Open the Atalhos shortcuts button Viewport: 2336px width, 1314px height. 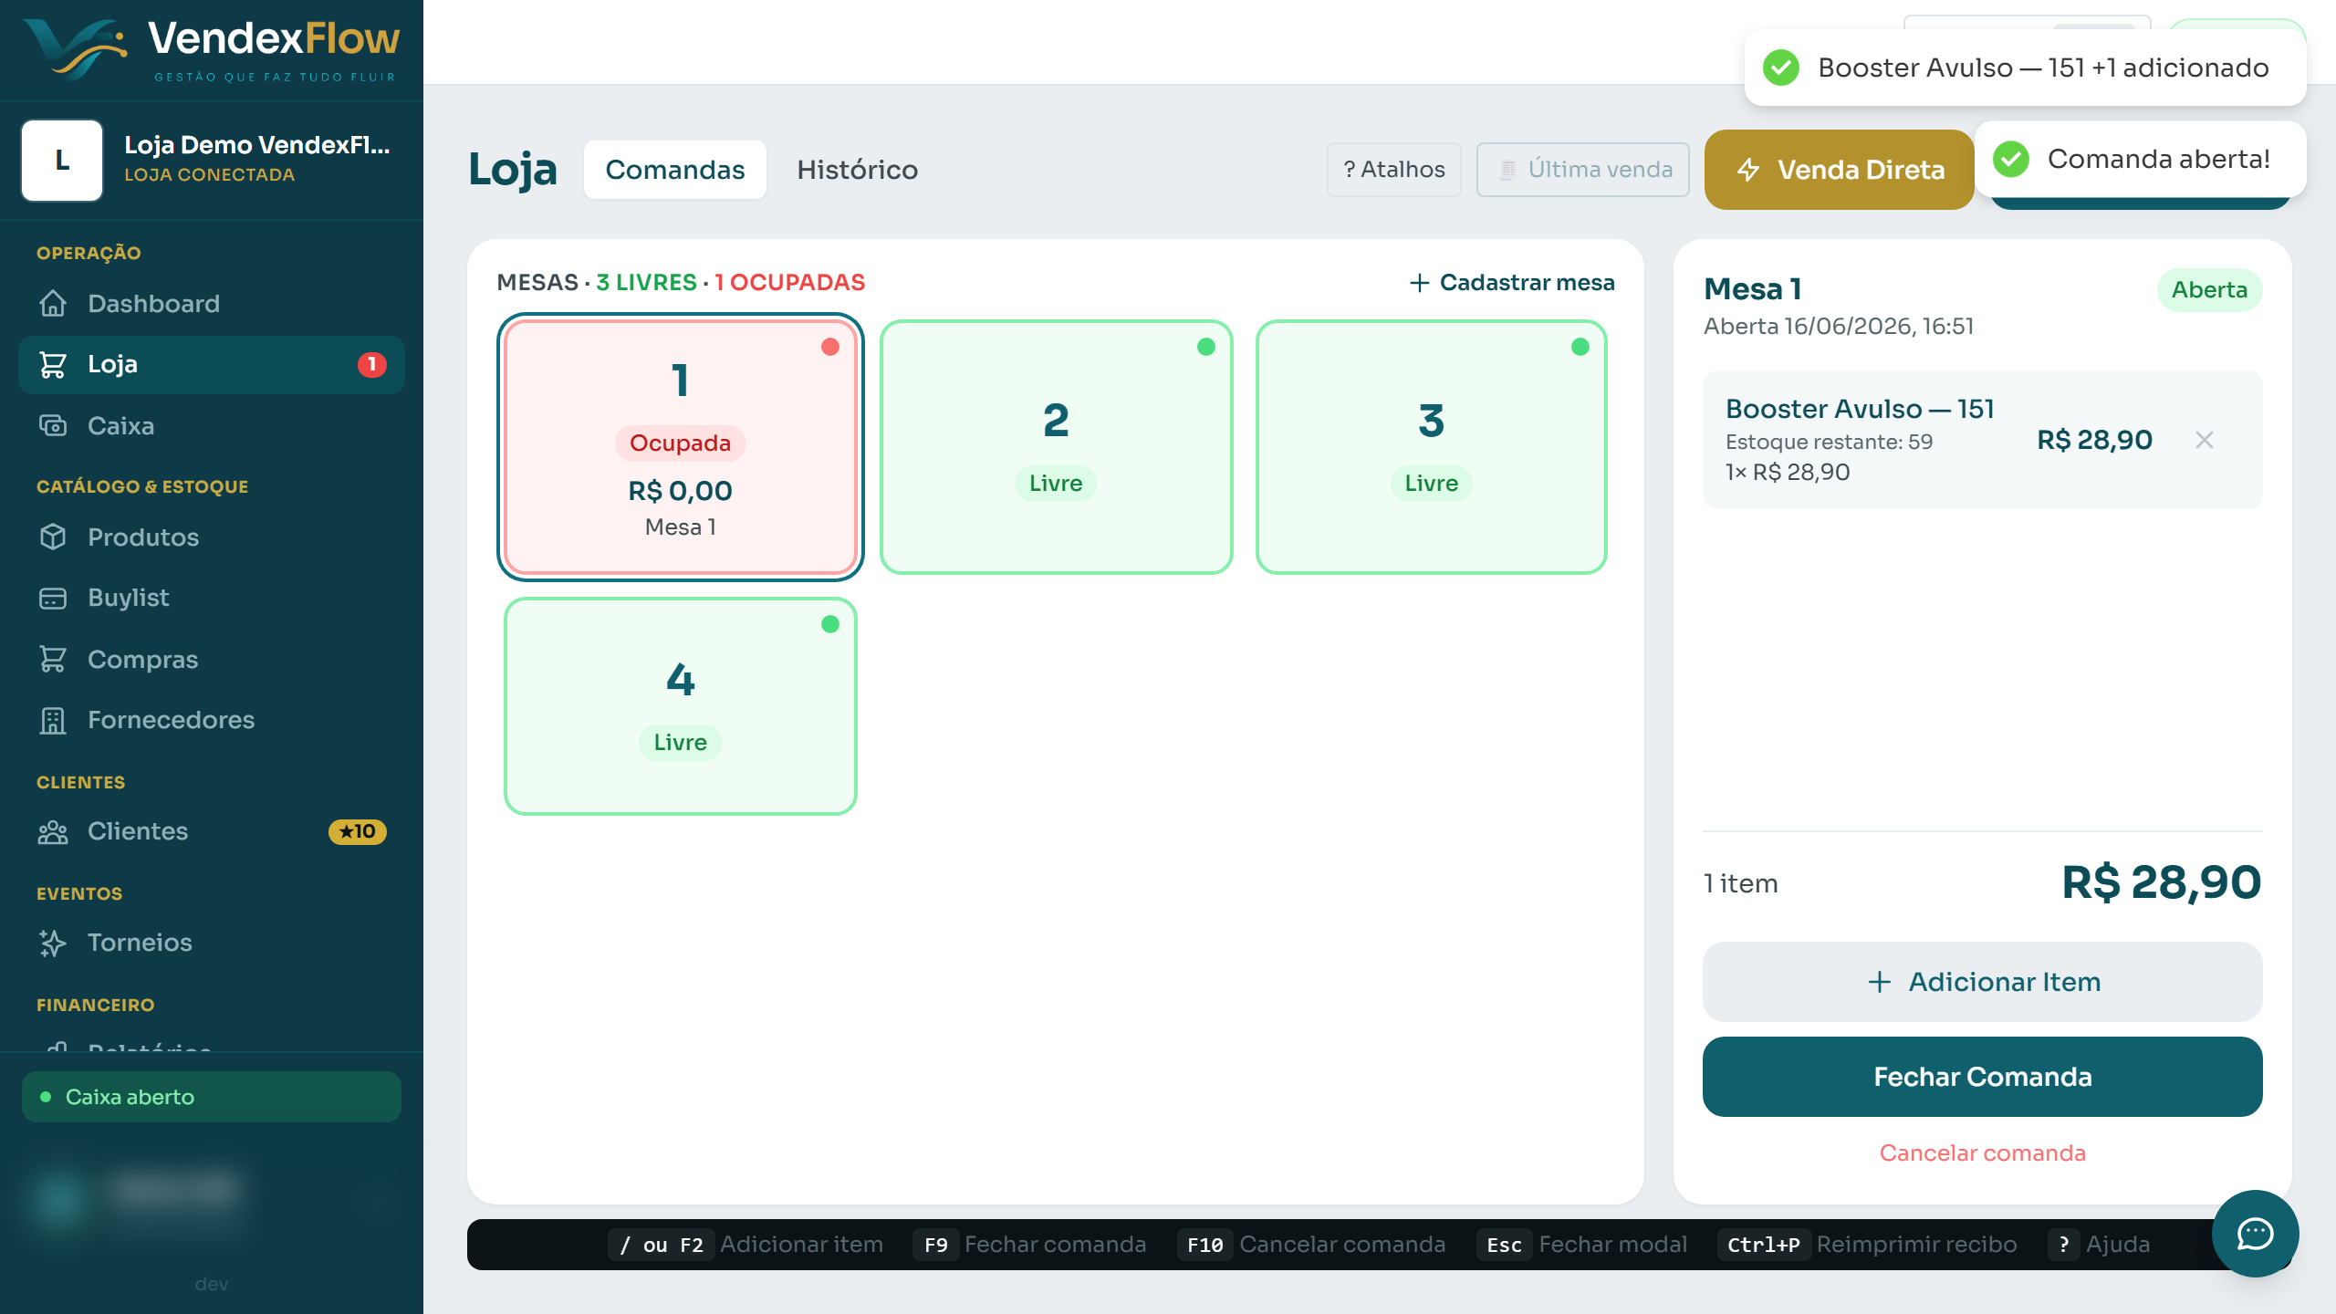(x=1394, y=170)
